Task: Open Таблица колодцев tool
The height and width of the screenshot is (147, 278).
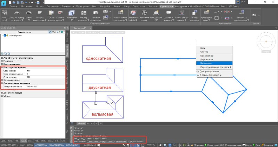Action: pyautogui.click(x=195, y=16)
